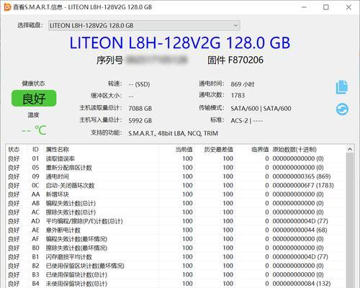Minimize the S.M.A.R.T. window

(x=304, y=7)
